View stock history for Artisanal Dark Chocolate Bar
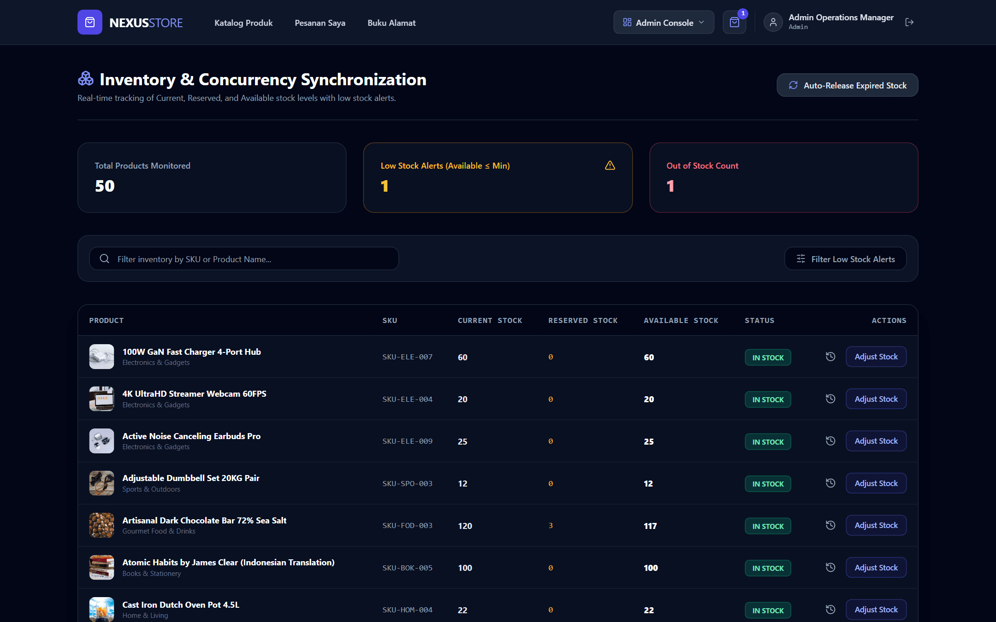Viewport: 996px width, 622px height. point(830,525)
